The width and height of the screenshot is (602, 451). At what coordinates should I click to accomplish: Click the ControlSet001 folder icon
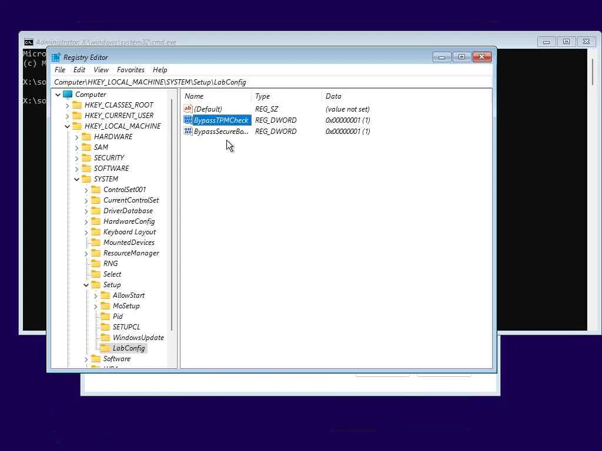point(96,190)
